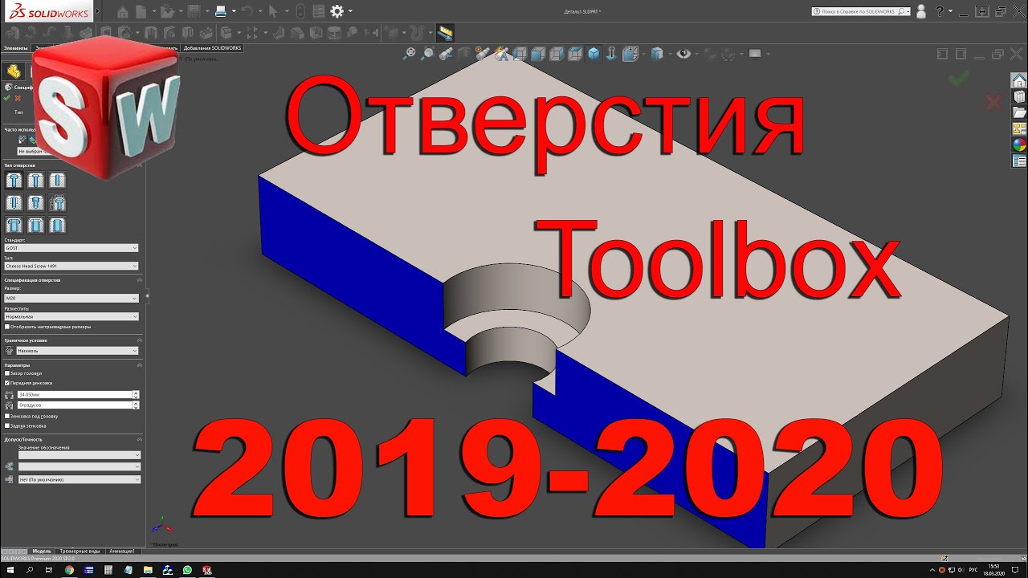The width and height of the screenshot is (1028, 578).
Task: Check 'Отобразить настраиваемые размеры' checkbox
Action: [7, 327]
